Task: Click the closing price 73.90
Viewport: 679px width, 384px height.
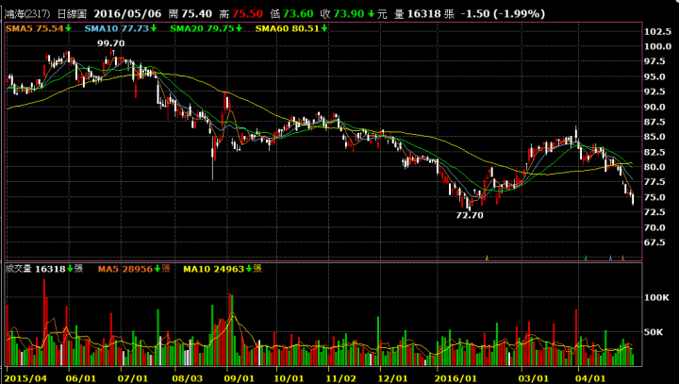Action: (x=349, y=14)
